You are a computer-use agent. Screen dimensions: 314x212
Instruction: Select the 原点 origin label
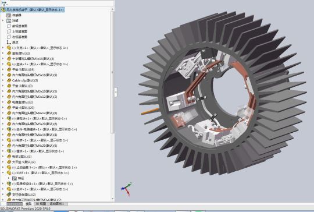click(x=15, y=42)
